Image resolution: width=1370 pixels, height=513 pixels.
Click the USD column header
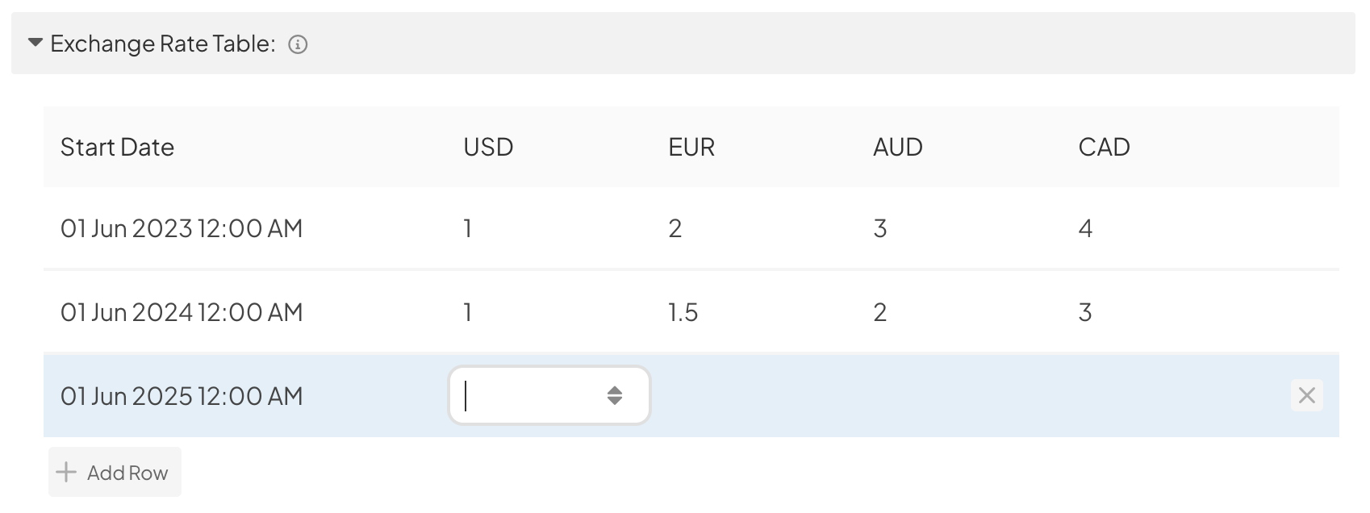(x=488, y=147)
